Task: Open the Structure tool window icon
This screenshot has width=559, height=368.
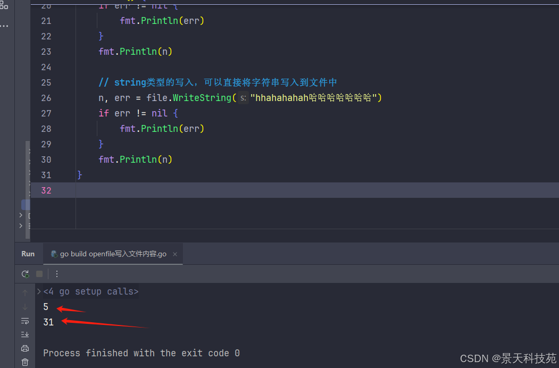Action: [4, 5]
